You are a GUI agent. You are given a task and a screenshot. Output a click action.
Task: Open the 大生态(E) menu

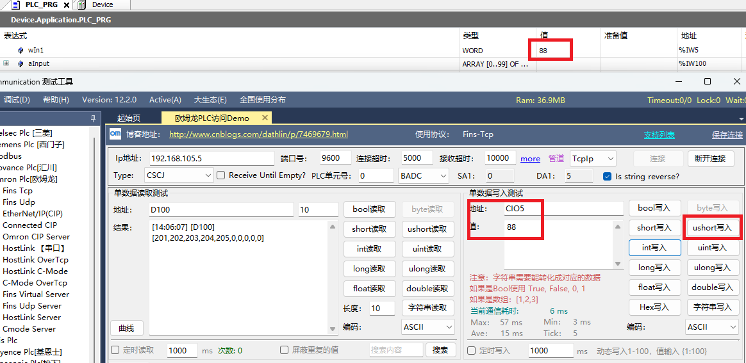[x=210, y=100]
